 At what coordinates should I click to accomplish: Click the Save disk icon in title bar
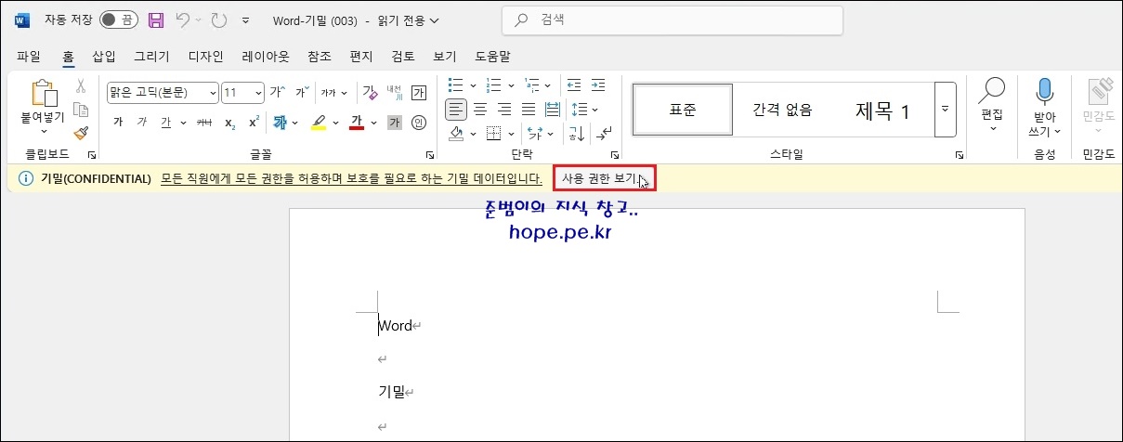(156, 19)
